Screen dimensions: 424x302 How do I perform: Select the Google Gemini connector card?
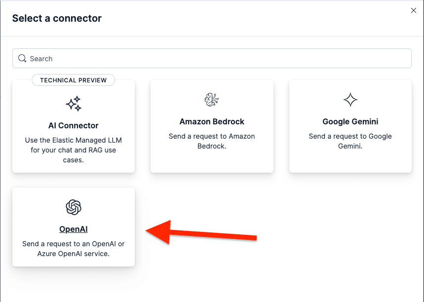(350, 126)
